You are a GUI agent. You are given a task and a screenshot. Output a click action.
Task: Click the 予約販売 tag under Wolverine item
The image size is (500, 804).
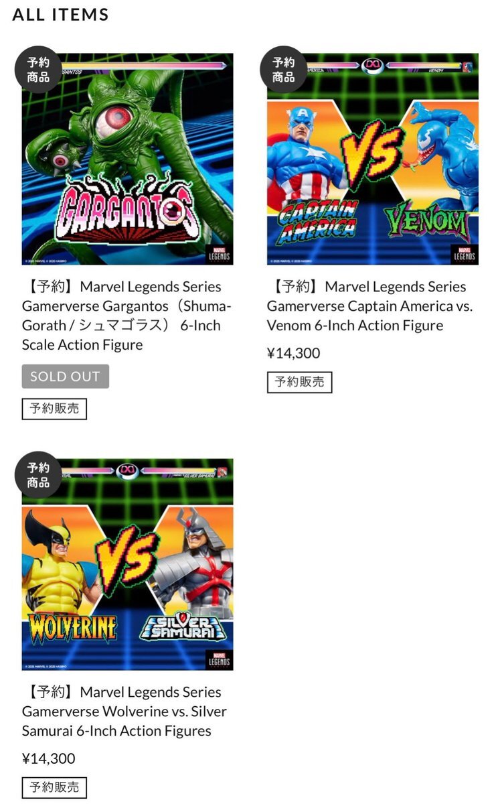[x=54, y=787]
